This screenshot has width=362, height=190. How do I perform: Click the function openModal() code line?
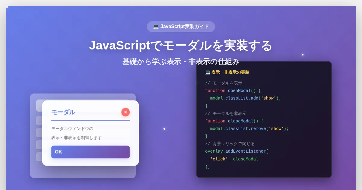233,91
